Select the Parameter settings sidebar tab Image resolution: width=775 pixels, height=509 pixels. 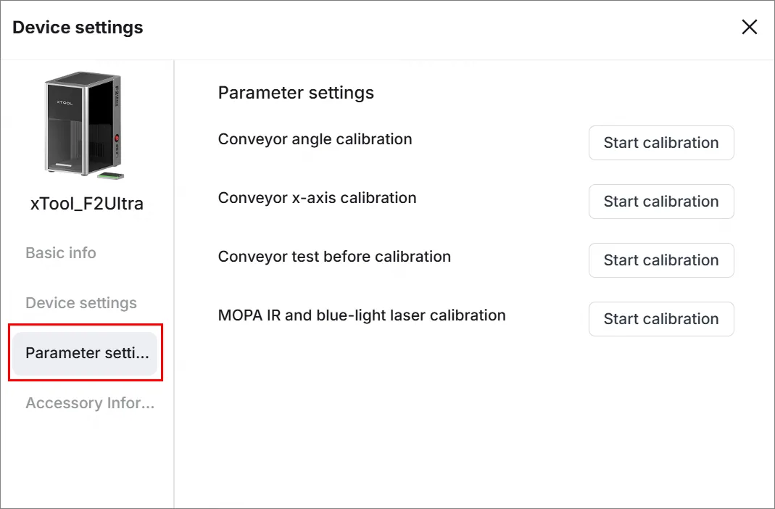(x=86, y=353)
